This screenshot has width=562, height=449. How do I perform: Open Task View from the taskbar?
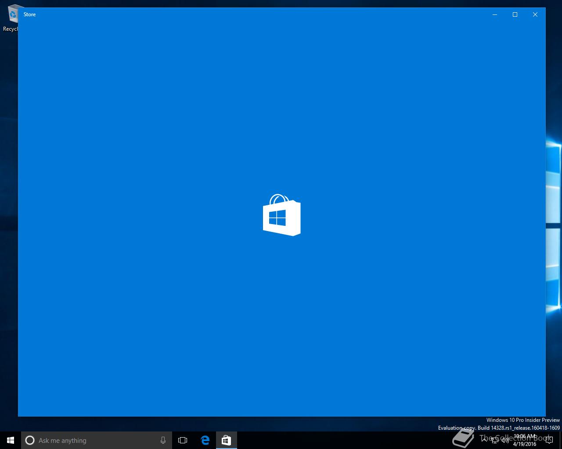click(183, 440)
